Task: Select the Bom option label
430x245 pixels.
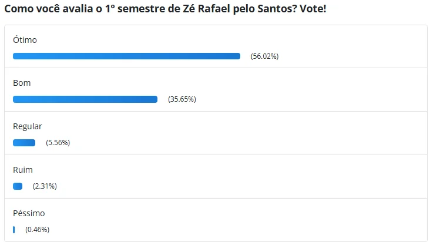Action: [22, 83]
